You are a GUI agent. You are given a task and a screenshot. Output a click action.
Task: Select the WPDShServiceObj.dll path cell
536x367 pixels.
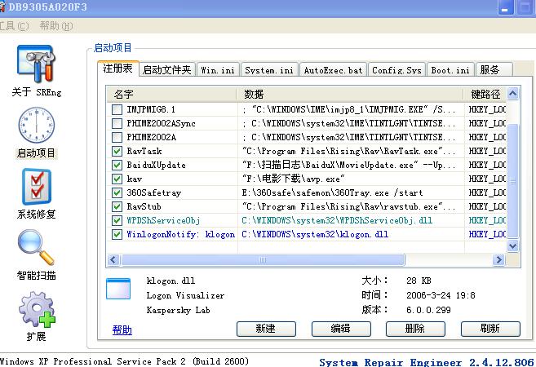350,220
